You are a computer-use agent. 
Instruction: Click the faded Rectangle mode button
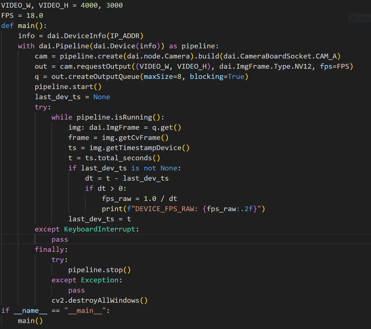[x=365, y=18]
